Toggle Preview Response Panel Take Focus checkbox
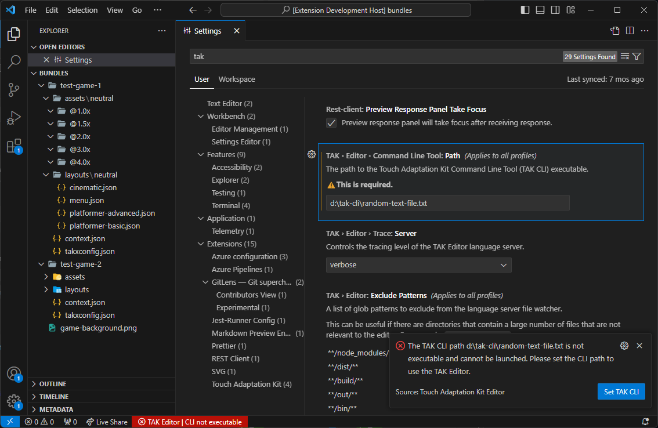 [331, 123]
